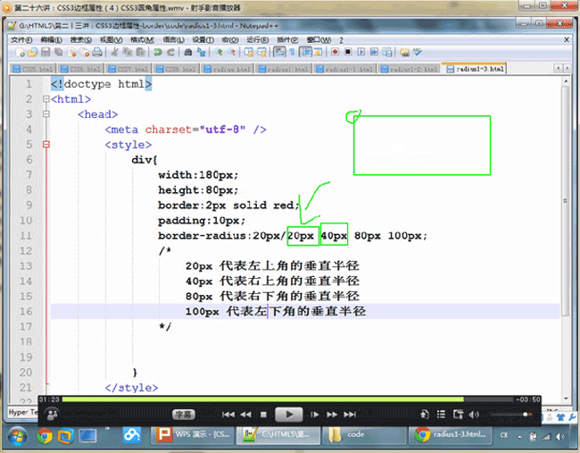
Task: Click the video player Stop button
Action: pyautogui.click(x=263, y=415)
